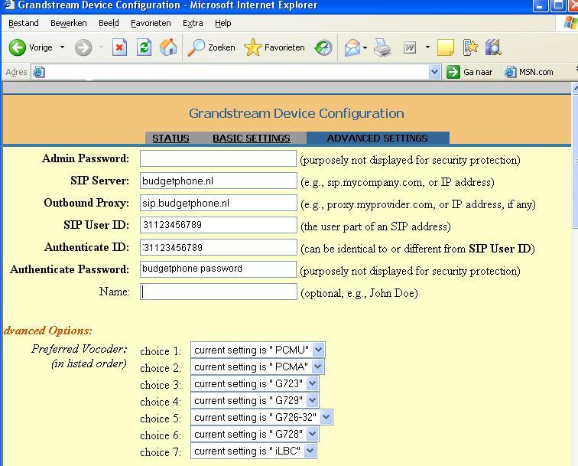Click the page-with-star toolbar icon
The width and height of the screenshot is (578, 466).
[x=470, y=47]
